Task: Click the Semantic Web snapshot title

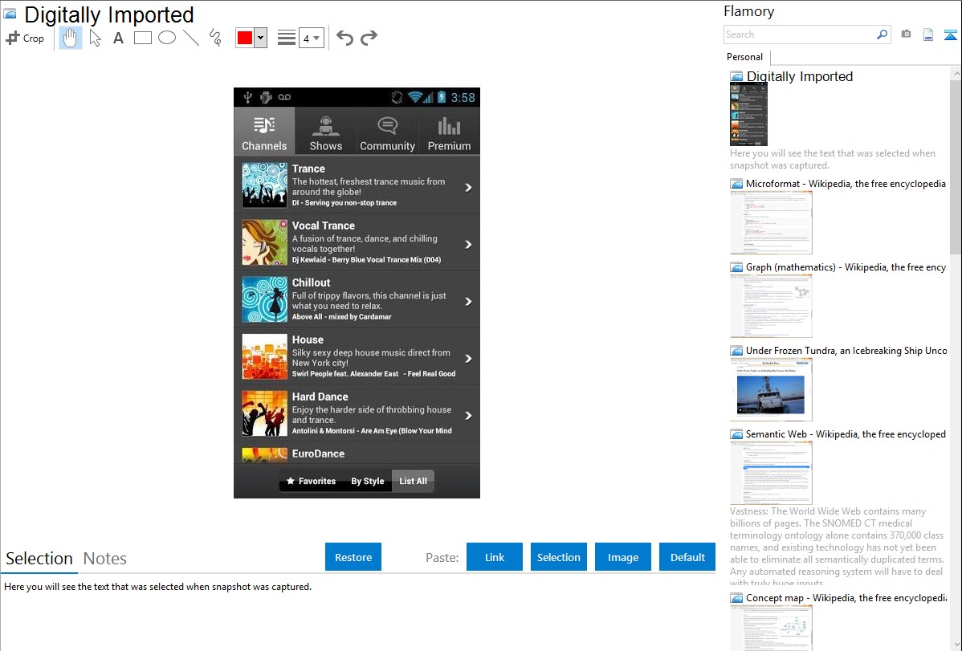Action: coord(846,434)
